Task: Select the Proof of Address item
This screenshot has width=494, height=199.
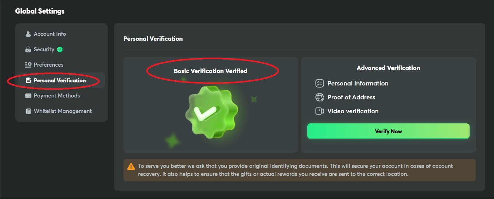Action: click(x=351, y=97)
